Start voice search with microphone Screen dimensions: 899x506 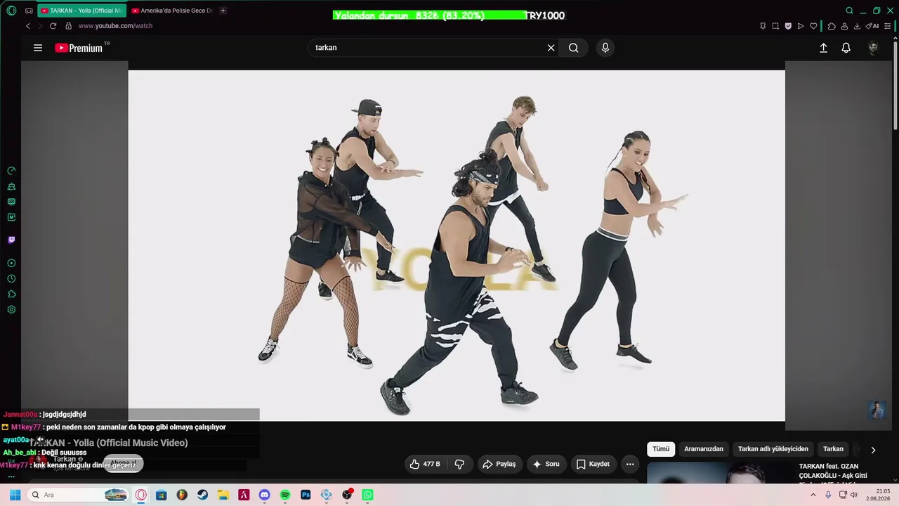605,48
